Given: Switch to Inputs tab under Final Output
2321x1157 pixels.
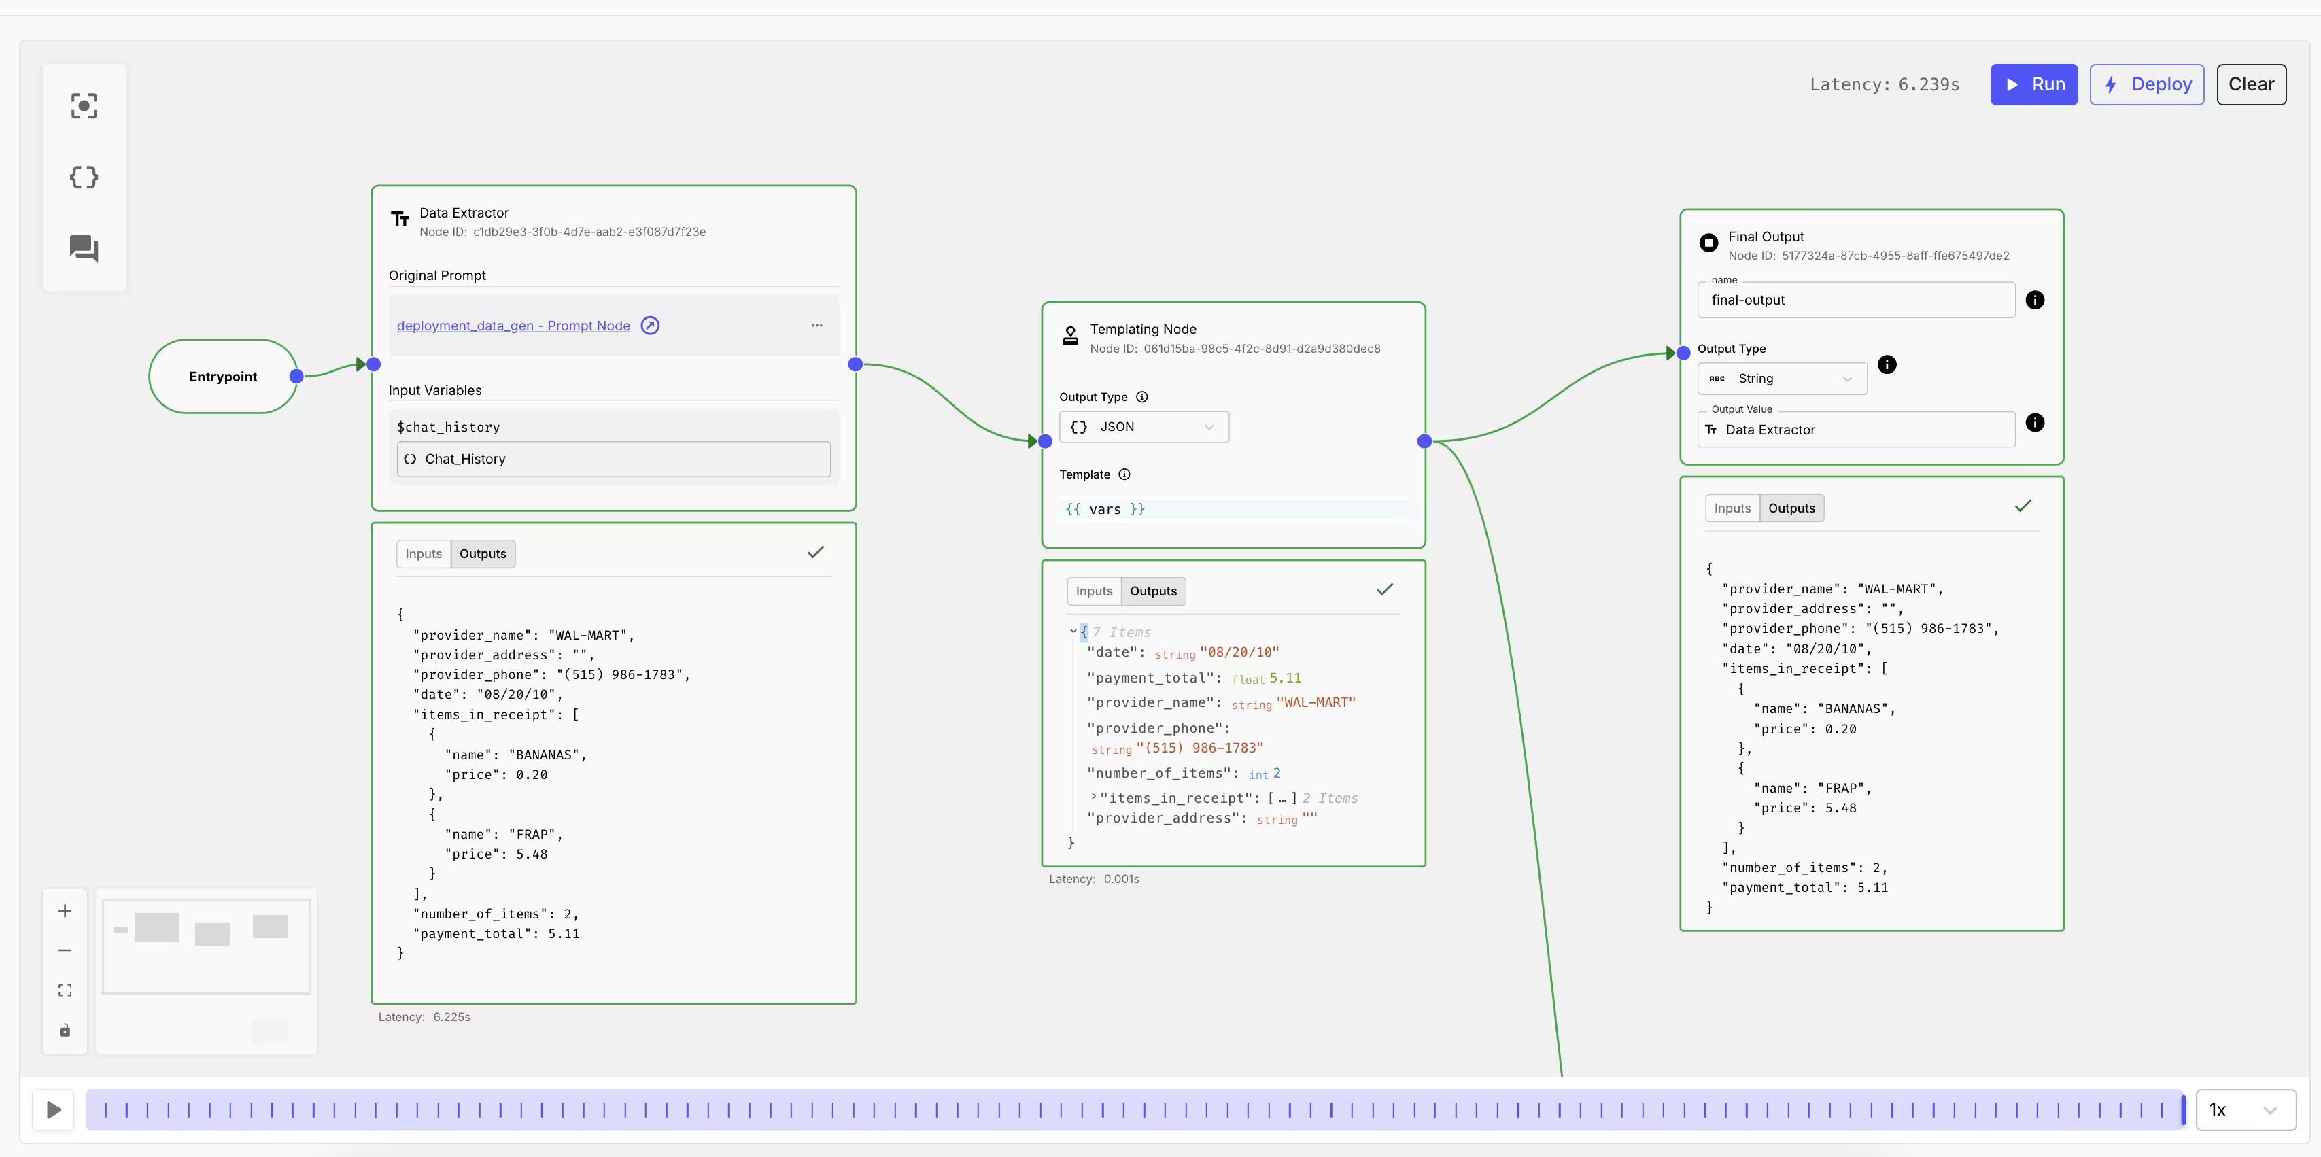Looking at the screenshot, I should tap(1731, 508).
